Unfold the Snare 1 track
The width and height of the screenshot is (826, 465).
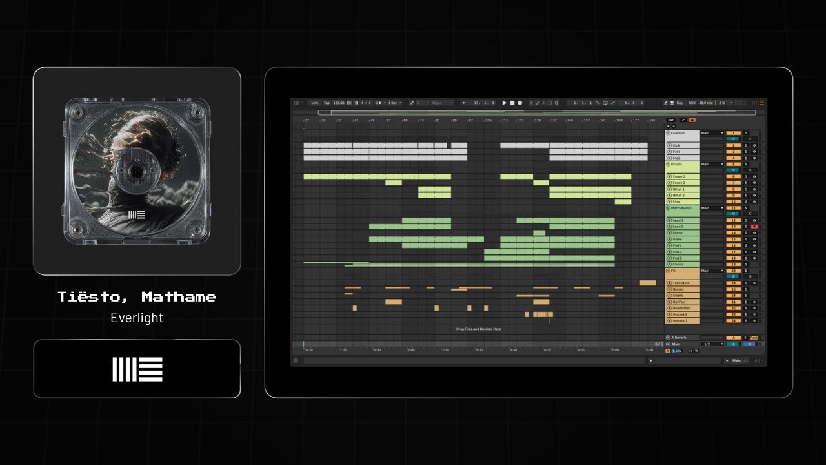click(x=670, y=176)
